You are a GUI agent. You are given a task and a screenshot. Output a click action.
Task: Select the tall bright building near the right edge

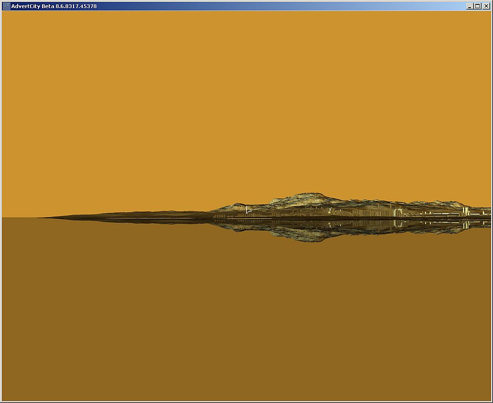tap(465, 211)
